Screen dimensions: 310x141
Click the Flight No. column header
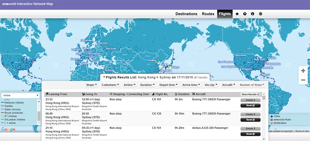[160, 94]
